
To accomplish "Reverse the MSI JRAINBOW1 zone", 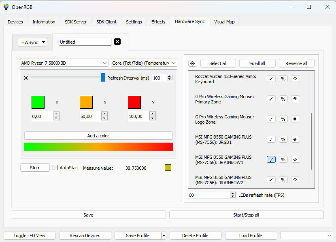I will click(295, 160).
